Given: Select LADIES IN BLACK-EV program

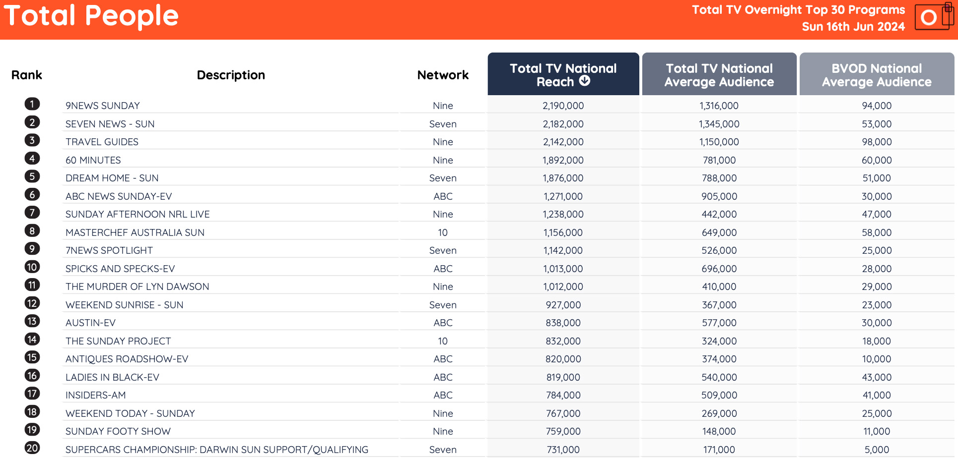Looking at the screenshot, I should 112,377.
